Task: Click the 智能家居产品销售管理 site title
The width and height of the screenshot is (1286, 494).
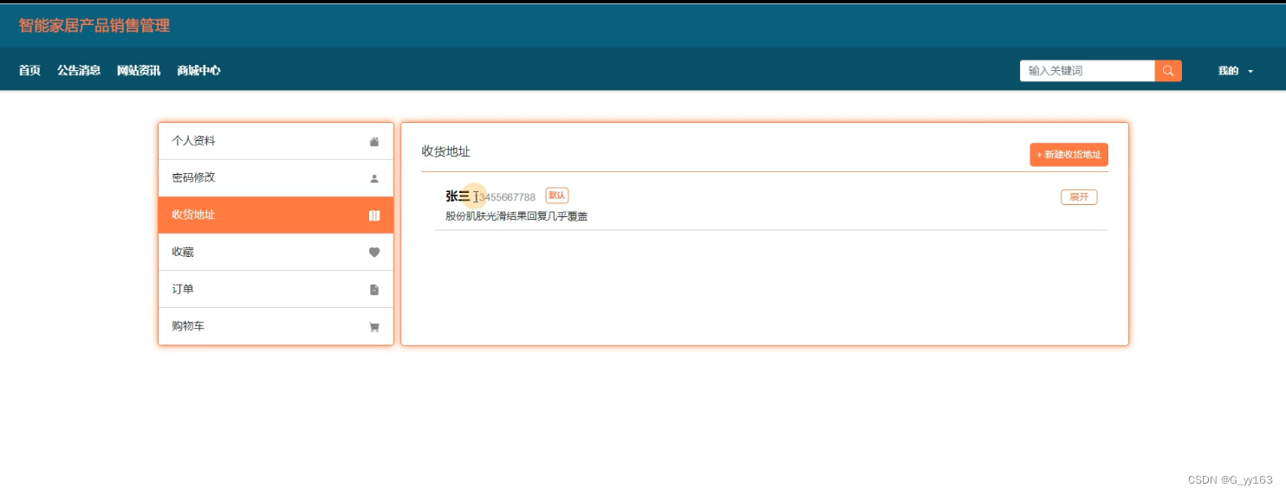Action: [x=94, y=26]
